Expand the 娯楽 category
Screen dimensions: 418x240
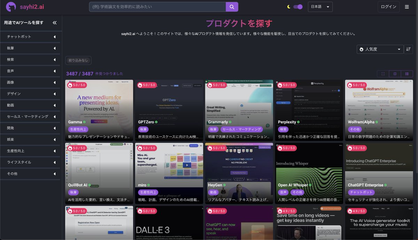pyautogui.click(x=31, y=139)
